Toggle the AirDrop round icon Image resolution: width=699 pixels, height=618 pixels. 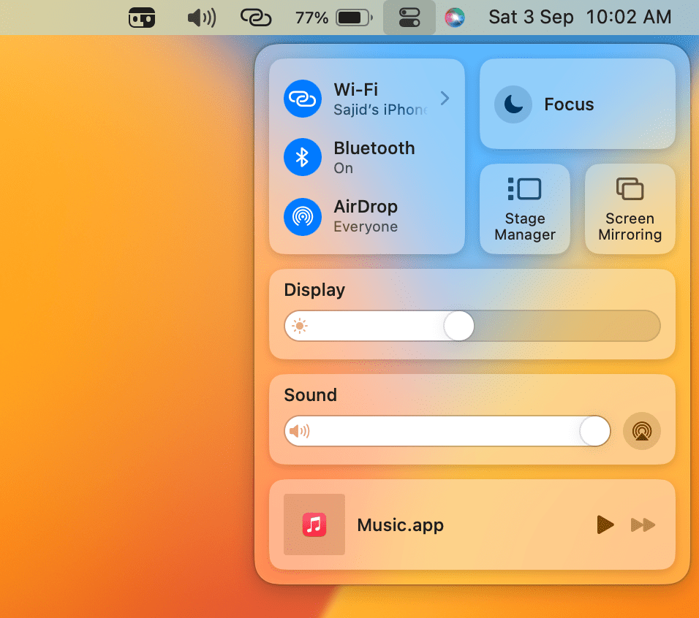pyautogui.click(x=303, y=216)
